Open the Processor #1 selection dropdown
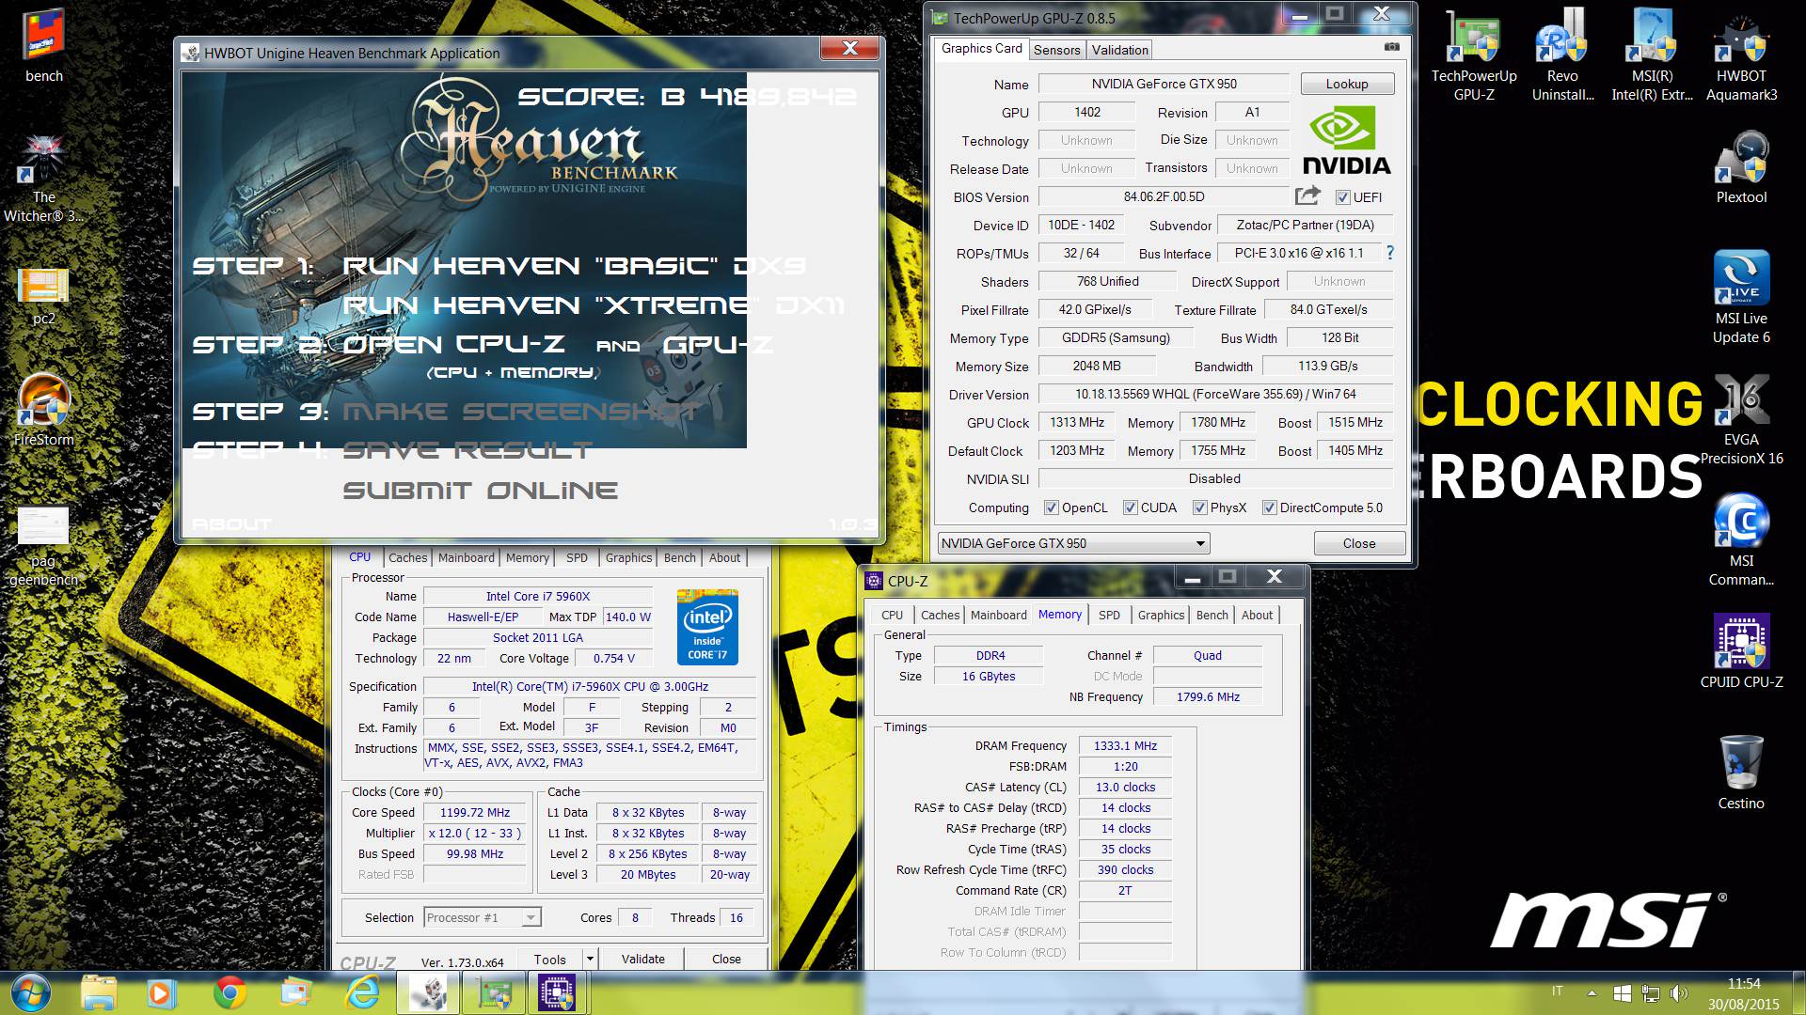Image resolution: width=1806 pixels, height=1015 pixels. pos(483,917)
